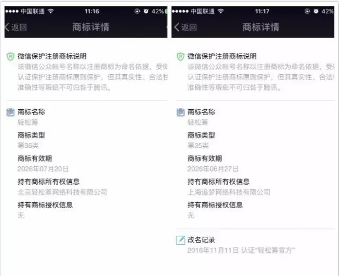
Task: Tap the back chevron in the left screen
Action: pos(7,27)
